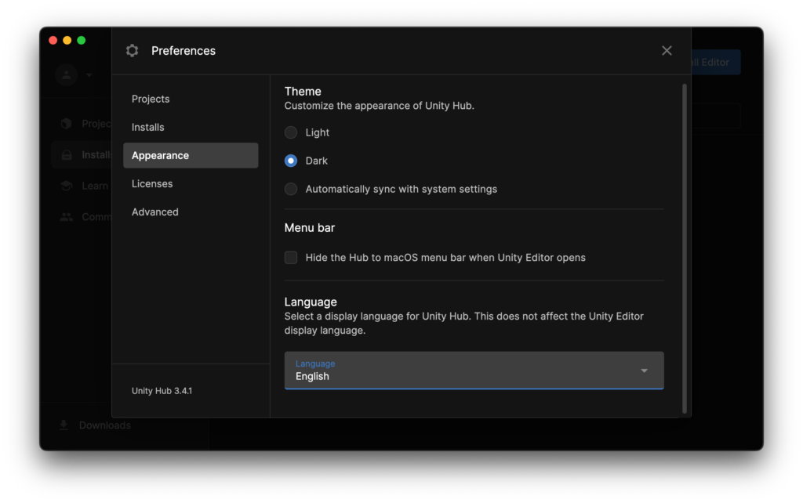Click the Installs icon in Hub sidebar
This screenshot has height=503, width=803.
(67, 155)
